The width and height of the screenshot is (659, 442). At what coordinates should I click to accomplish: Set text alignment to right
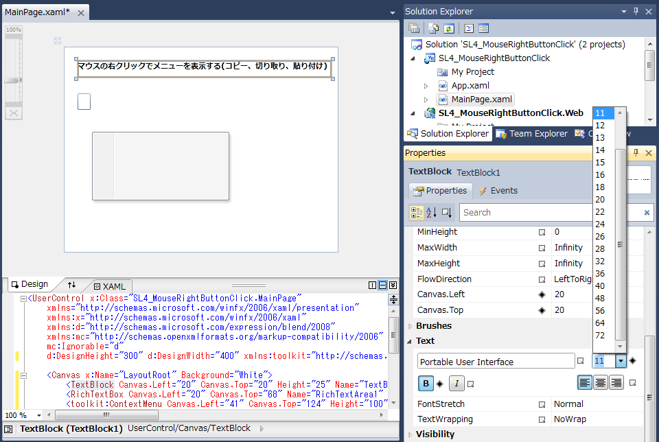[616, 382]
